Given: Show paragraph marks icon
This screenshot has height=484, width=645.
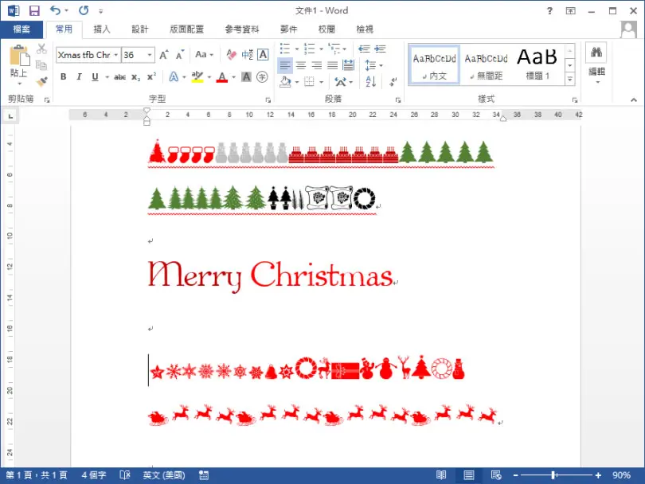Looking at the screenshot, I should click(393, 81).
